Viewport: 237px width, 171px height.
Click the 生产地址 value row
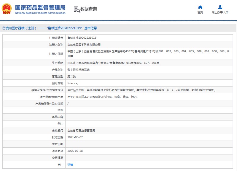113,63
